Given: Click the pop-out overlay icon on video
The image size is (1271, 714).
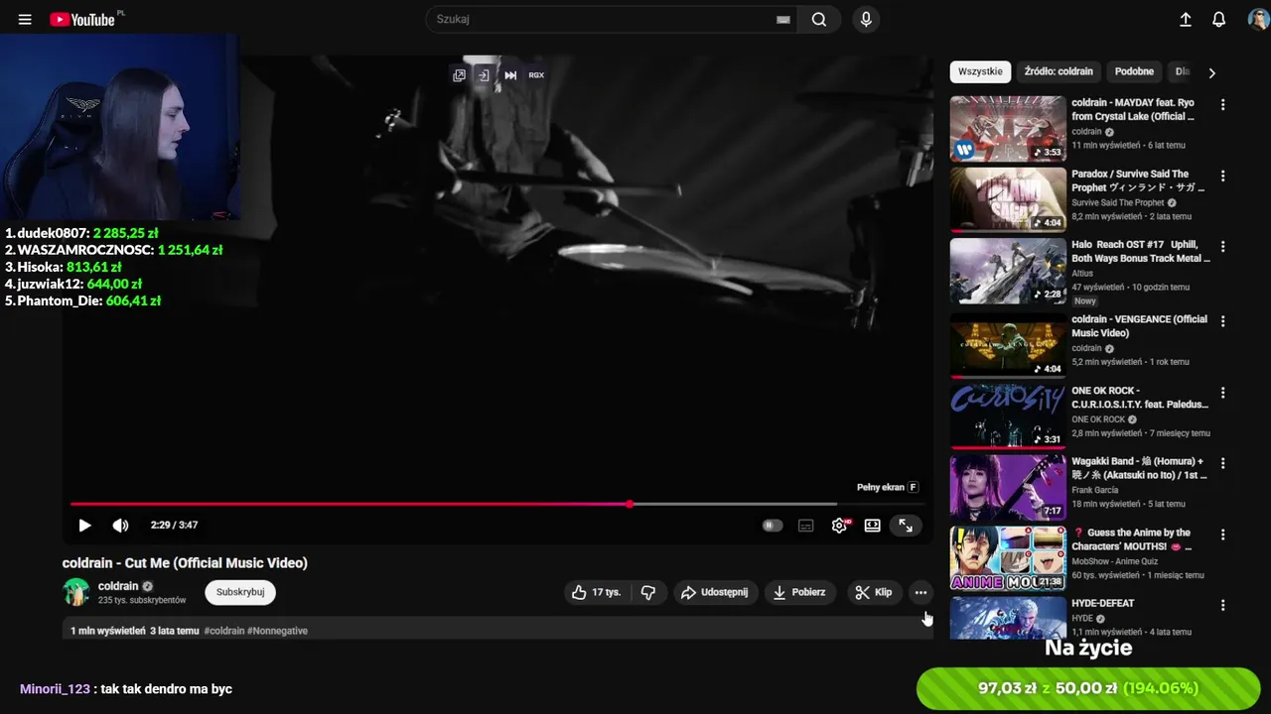Looking at the screenshot, I should click(x=459, y=75).
